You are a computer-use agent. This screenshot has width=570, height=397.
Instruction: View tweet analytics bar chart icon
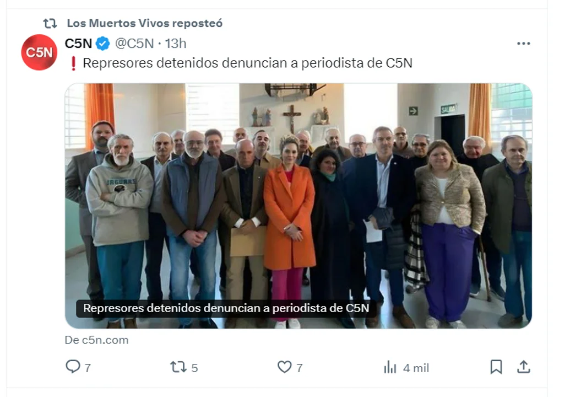tap(390, 367)
